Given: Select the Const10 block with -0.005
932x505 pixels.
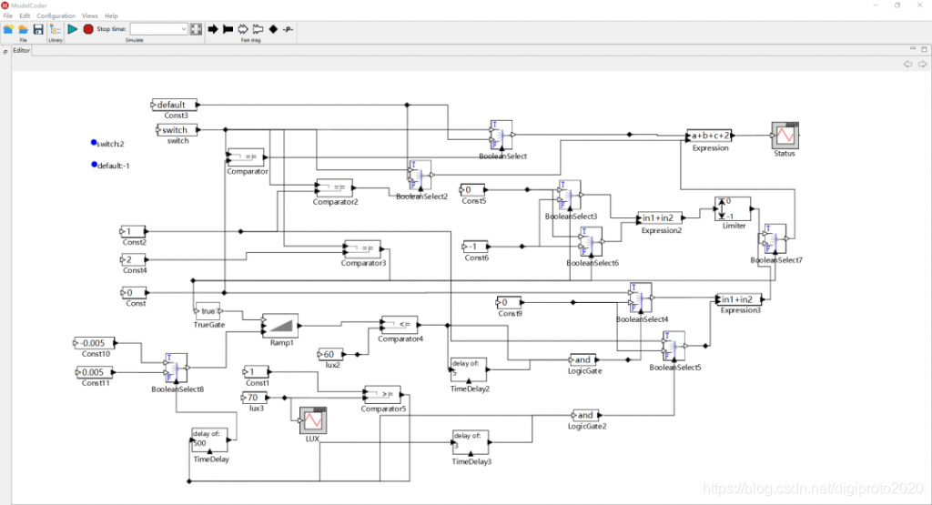Looking at the screenshot, I should 95,343.
